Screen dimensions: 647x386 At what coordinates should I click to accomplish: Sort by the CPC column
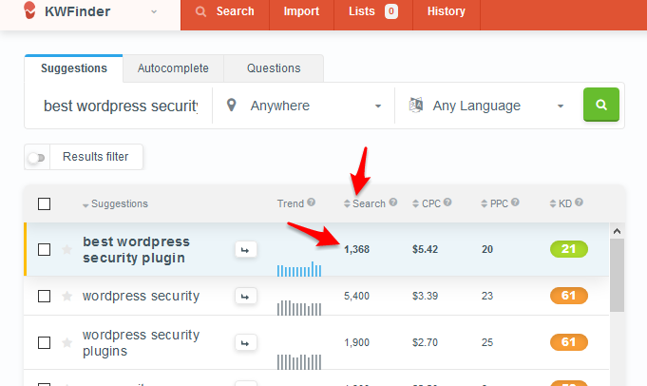[x=427, y=203]
